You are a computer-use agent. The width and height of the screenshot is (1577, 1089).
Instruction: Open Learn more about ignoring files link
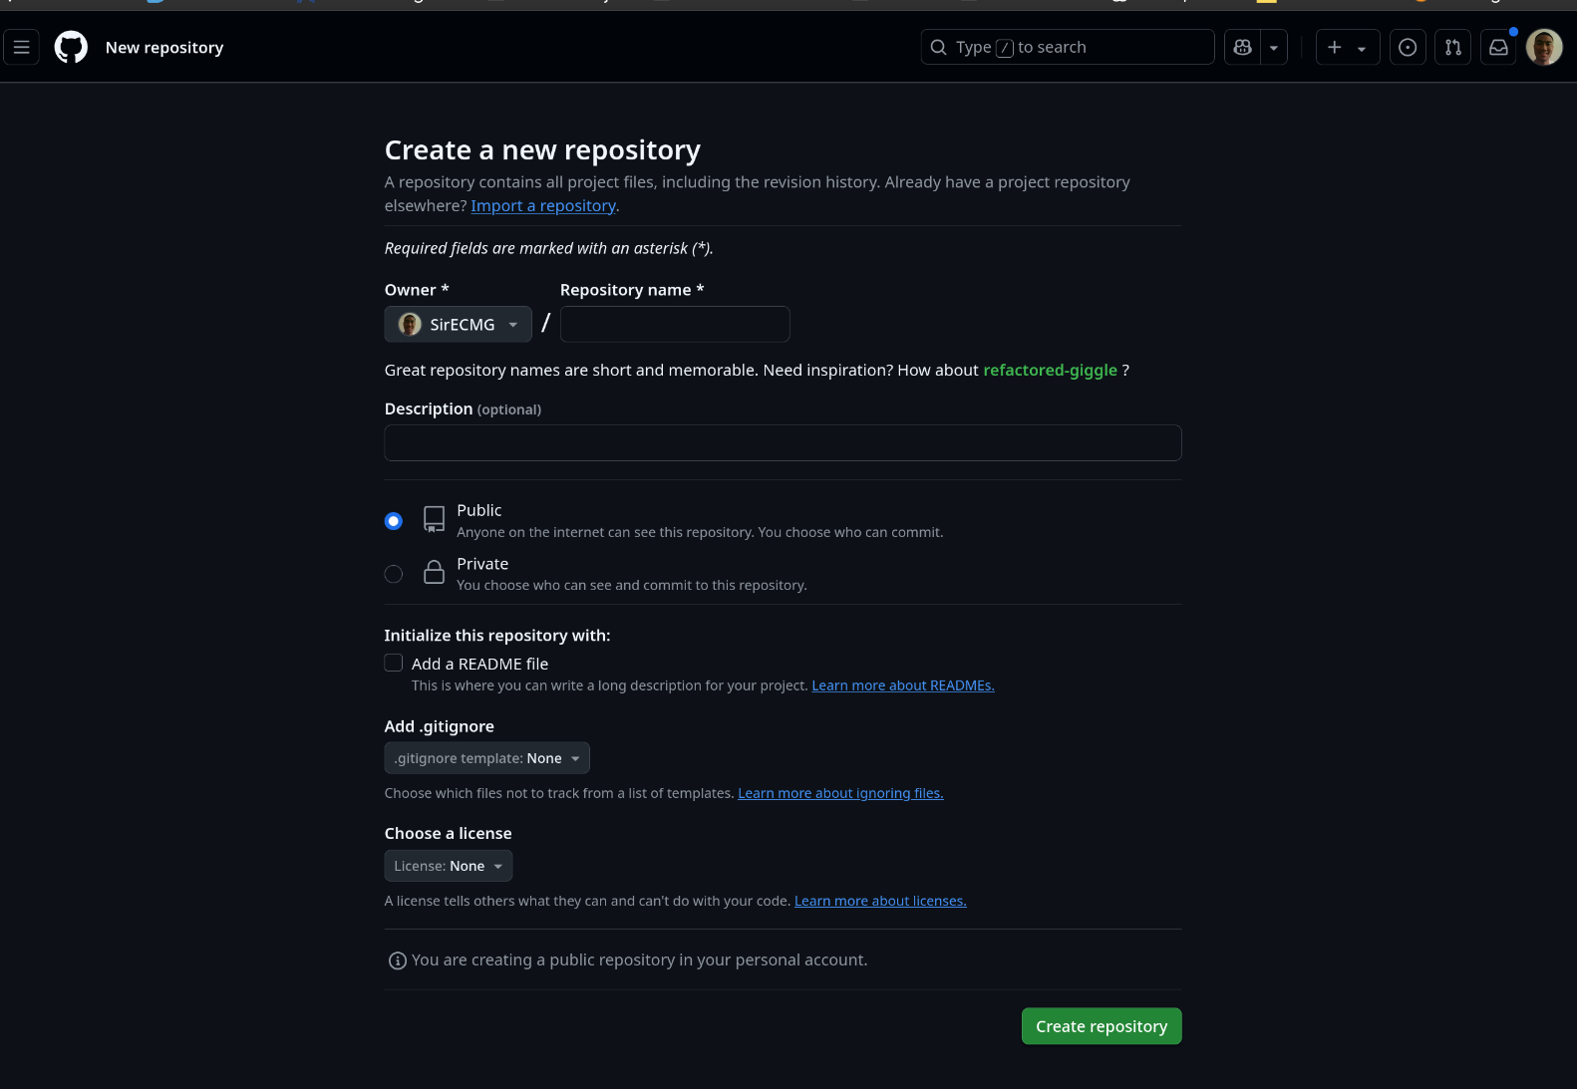[840, 793]
